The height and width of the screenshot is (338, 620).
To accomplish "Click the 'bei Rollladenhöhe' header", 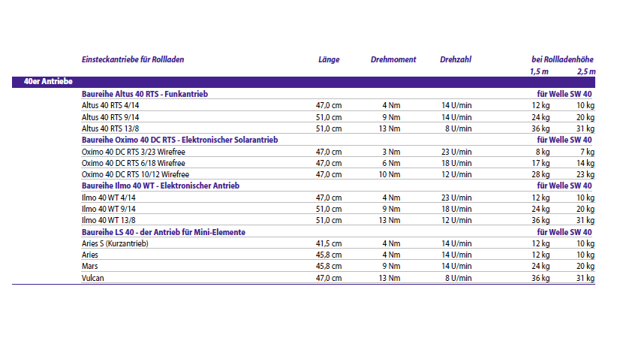I will click(563, 60).
